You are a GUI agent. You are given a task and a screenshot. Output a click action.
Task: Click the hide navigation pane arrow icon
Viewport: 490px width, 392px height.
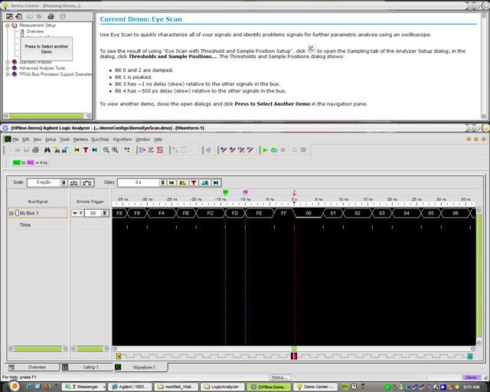click(18, 16)
